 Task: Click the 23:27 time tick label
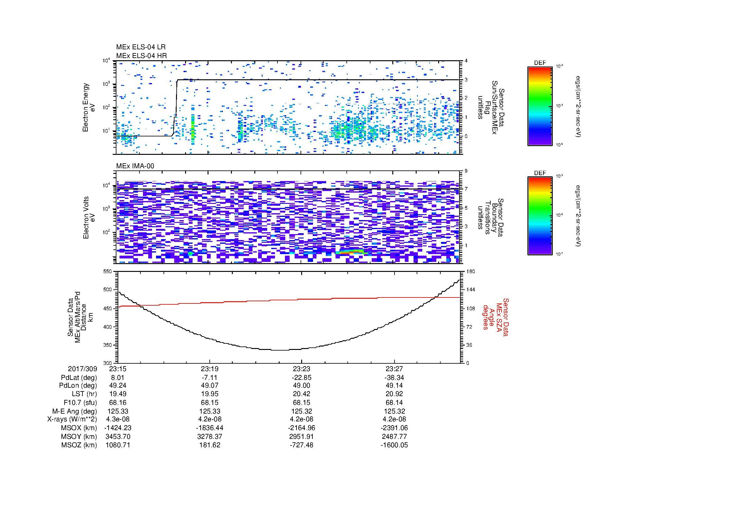pyautogui.click(x=394, y=369)
